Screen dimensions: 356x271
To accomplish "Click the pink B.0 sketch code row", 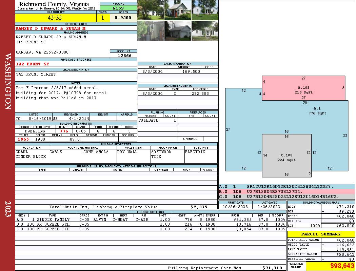I will [286, 192].
